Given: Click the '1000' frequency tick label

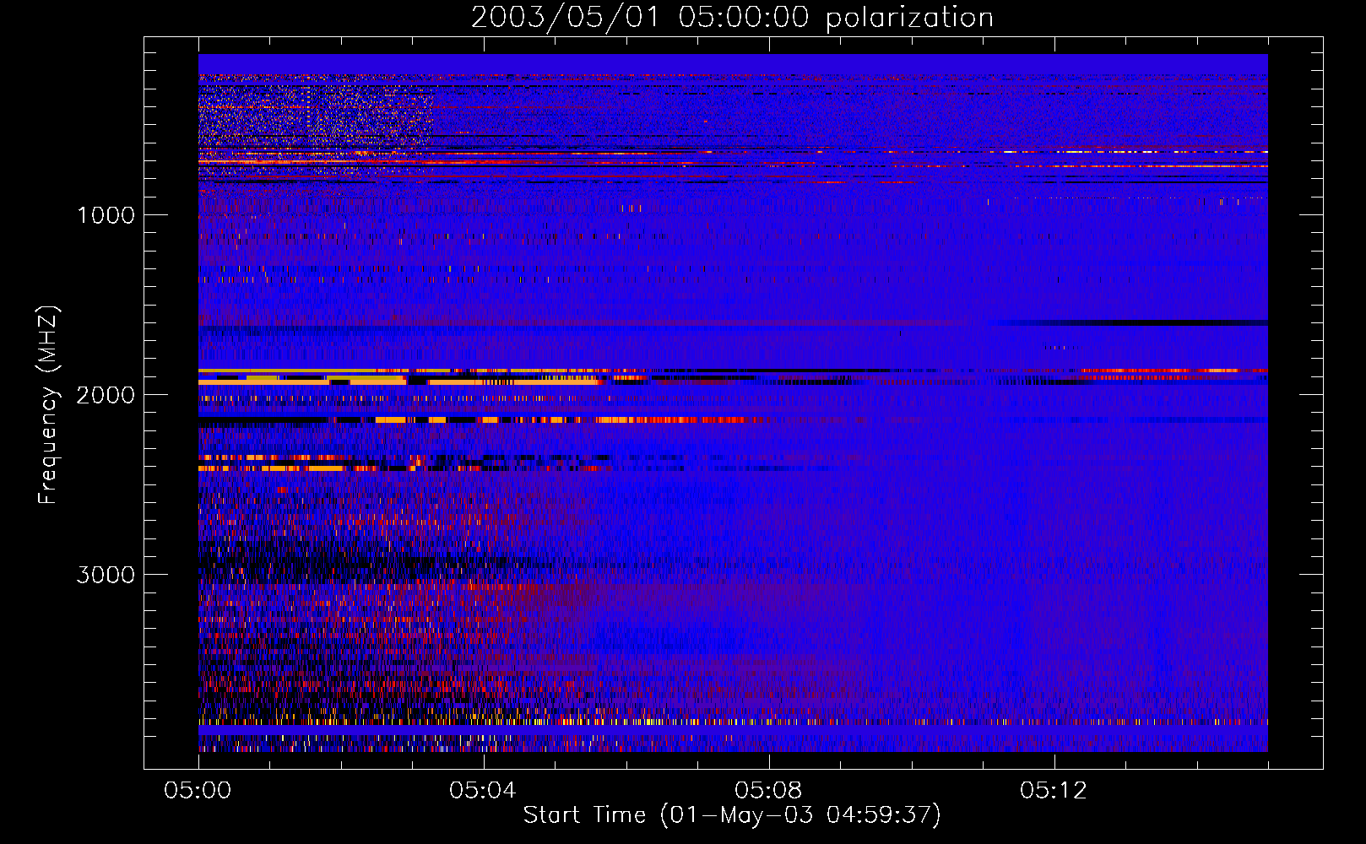Looking at the screenshot, I should (x=106, y=215).
